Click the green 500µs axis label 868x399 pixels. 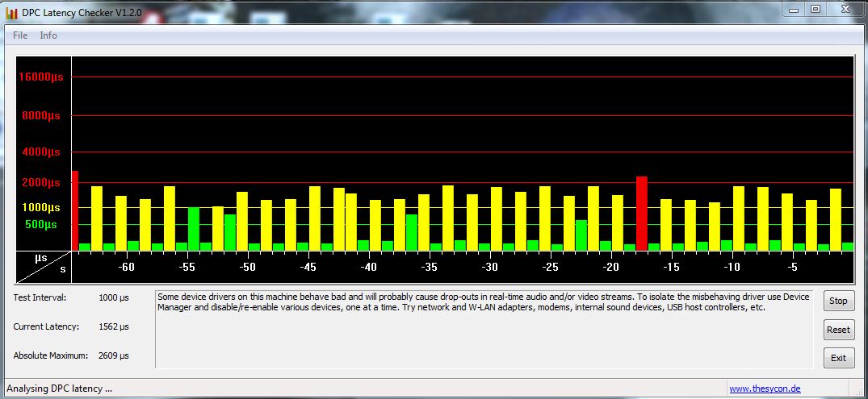point(41,225)
